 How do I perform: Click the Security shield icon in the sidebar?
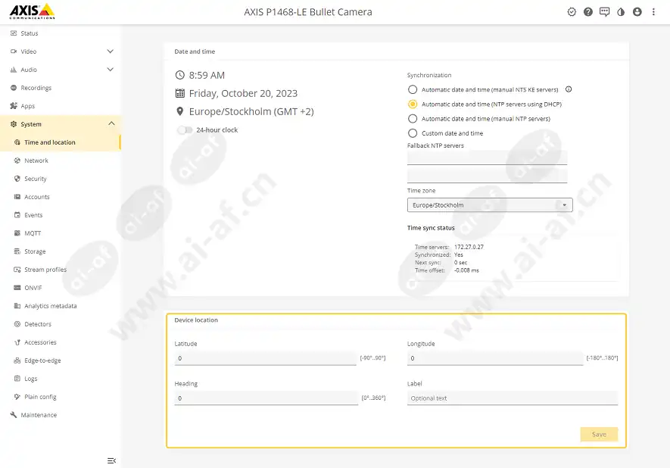17,179
